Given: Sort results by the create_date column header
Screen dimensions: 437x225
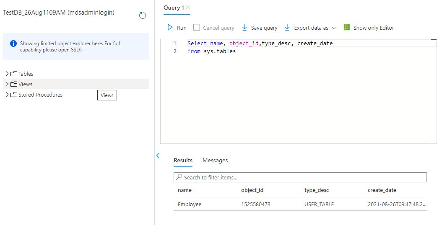Looking at the screenshot, I should (x=382, y=190).
